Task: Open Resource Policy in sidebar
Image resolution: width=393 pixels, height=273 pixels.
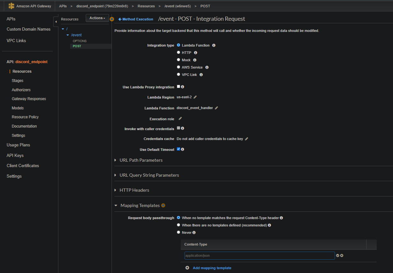Action: [25, 117]
